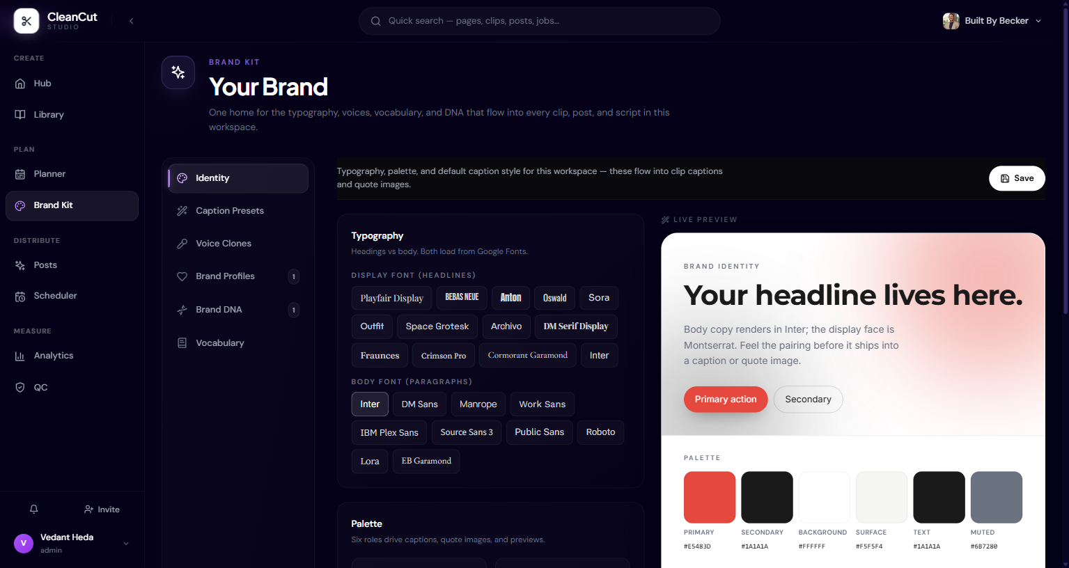This screenshot has height=568, width=1069.
Task: Click the search magnifier icon
Action: coord(375,21)
